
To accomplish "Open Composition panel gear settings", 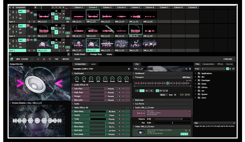I will click(129, 69).
